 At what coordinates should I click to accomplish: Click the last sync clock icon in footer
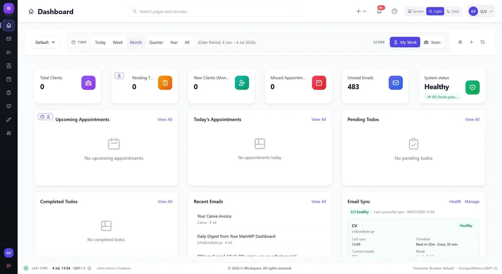pos(26,268)
